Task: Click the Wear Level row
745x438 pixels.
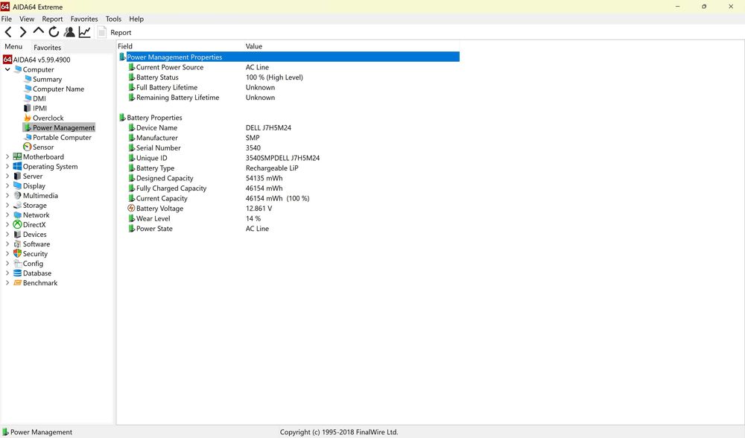Action: point(289,218)
